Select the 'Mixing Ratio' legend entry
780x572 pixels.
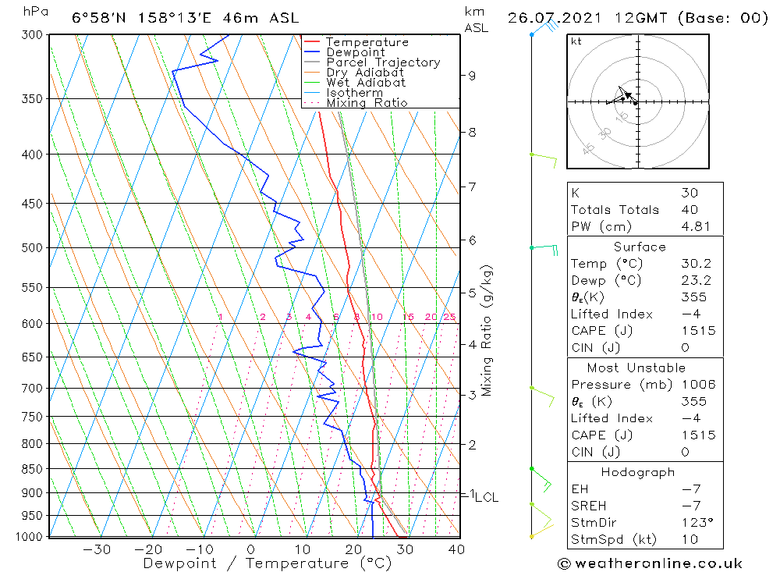367,103
